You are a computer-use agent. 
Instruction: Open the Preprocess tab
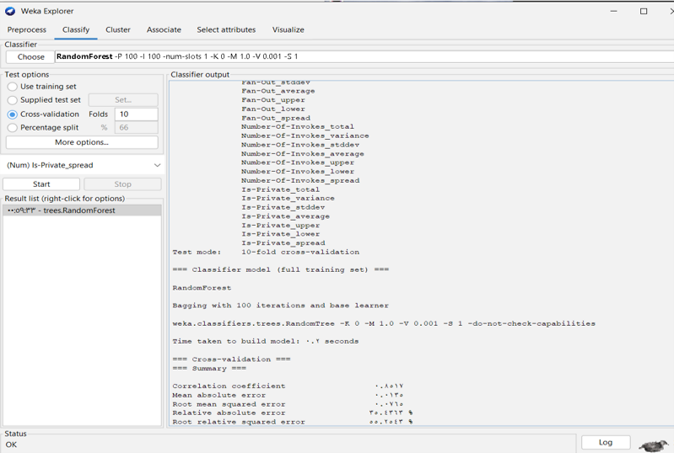pyautogui.click(x=27, y=29)
